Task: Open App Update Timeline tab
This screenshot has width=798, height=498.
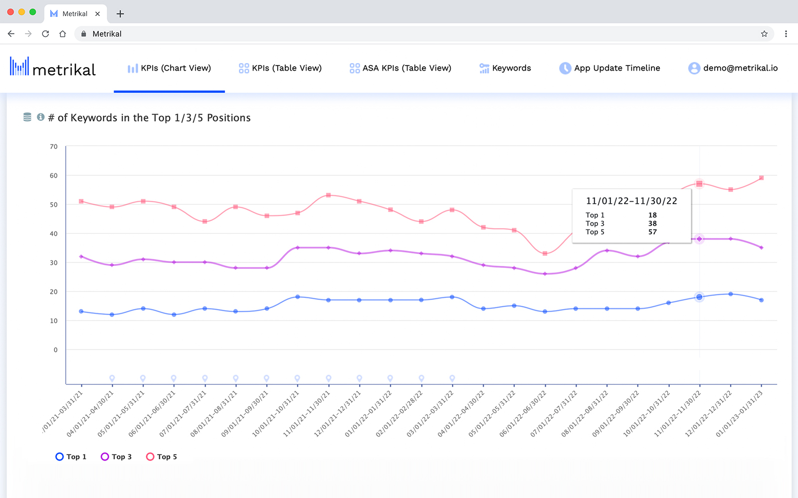Action: click(609, 68)
